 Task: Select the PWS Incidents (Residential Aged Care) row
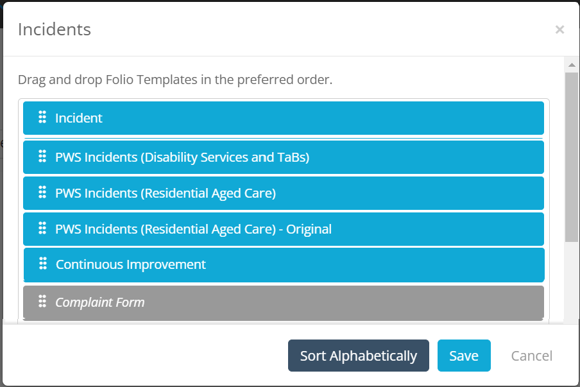point(282,193)
